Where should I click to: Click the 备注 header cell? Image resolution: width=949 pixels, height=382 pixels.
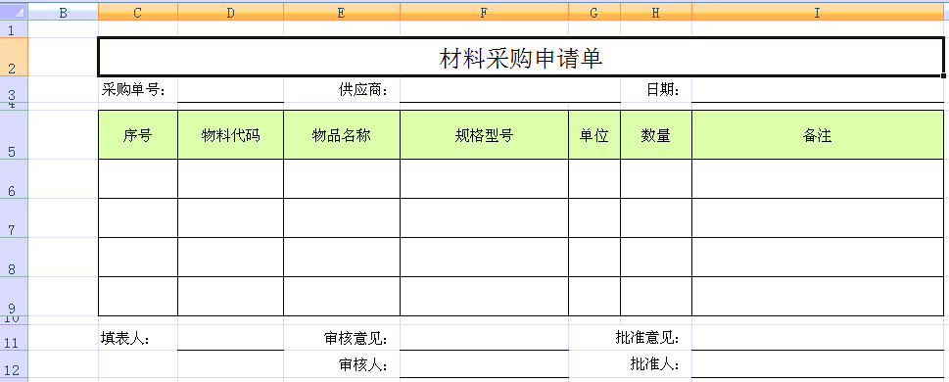tap(818, 135)
